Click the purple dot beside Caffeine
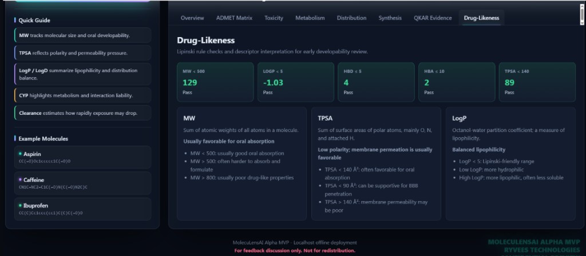 pyautogui.click(x=20, y=179)
